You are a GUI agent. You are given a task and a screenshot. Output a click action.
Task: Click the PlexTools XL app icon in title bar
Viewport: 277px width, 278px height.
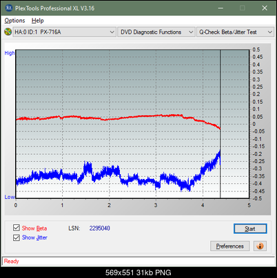(9, 8)
